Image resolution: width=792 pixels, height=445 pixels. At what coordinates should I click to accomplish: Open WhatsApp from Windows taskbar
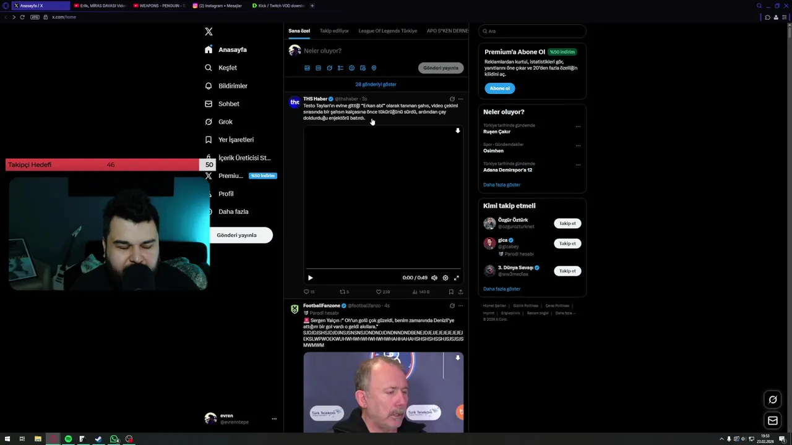point(114,439)
